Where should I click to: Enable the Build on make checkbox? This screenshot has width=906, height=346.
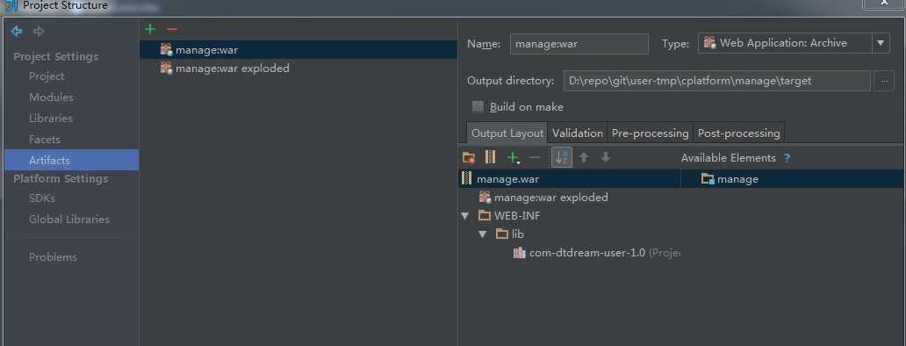click(478, 106)
